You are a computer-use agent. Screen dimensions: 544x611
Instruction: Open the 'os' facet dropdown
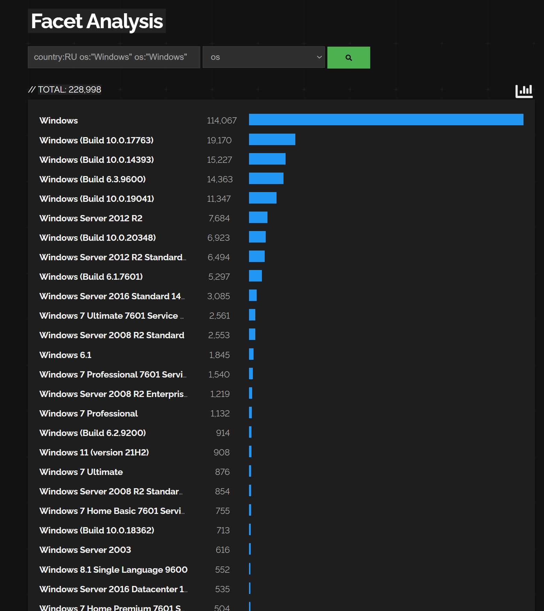pos(264,57)
